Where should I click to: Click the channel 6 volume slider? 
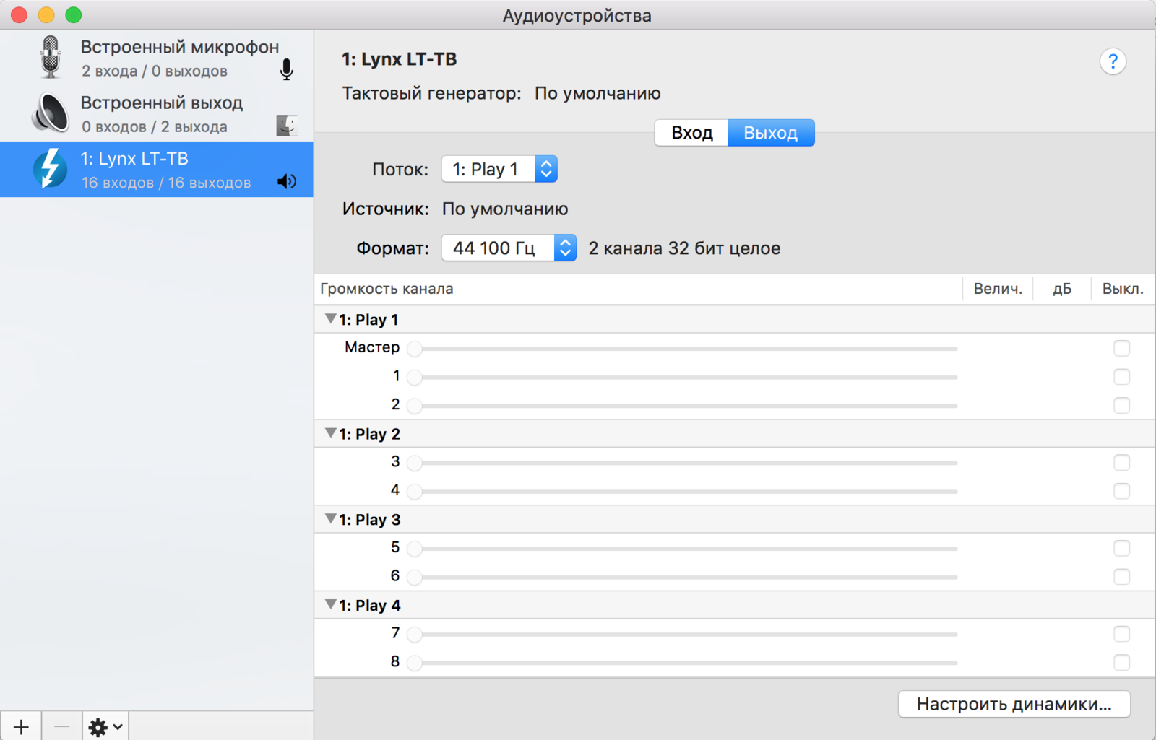tap(682, 577)
